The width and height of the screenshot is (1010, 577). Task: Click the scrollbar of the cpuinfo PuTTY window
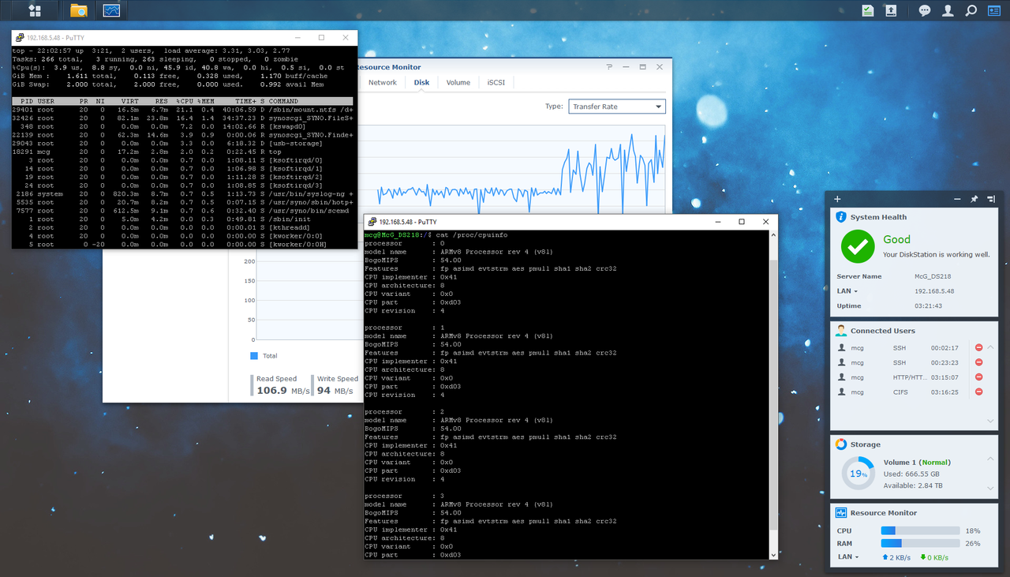coord(772,395)
